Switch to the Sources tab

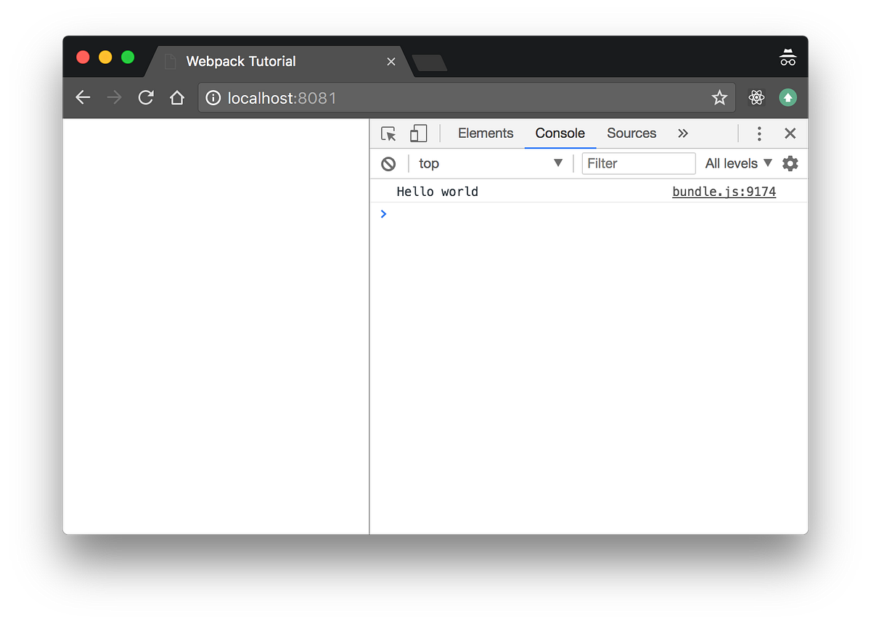pos(631,134)
